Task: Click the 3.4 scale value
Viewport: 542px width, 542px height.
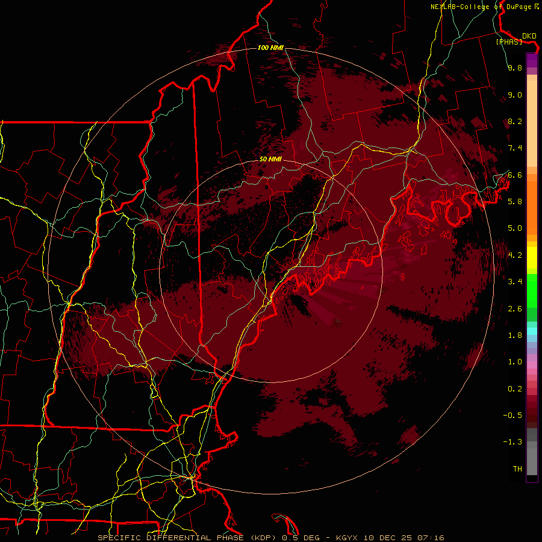Action: pyautogui.click(x=515, y=281)
